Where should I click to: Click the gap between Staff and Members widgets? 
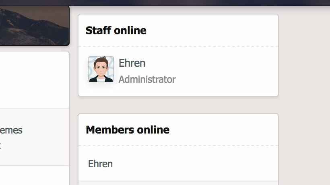click(x=178, y=105)
